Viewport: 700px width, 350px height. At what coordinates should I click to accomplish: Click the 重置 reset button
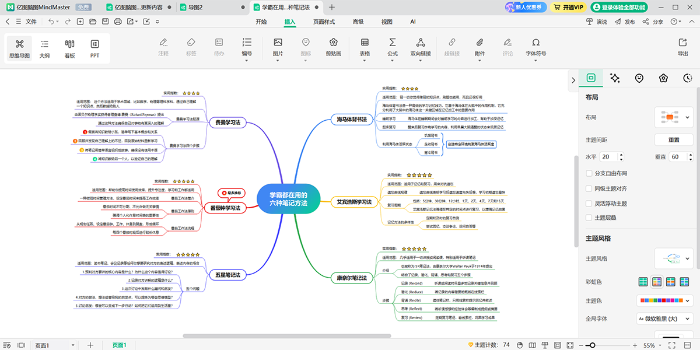[673, 140]
